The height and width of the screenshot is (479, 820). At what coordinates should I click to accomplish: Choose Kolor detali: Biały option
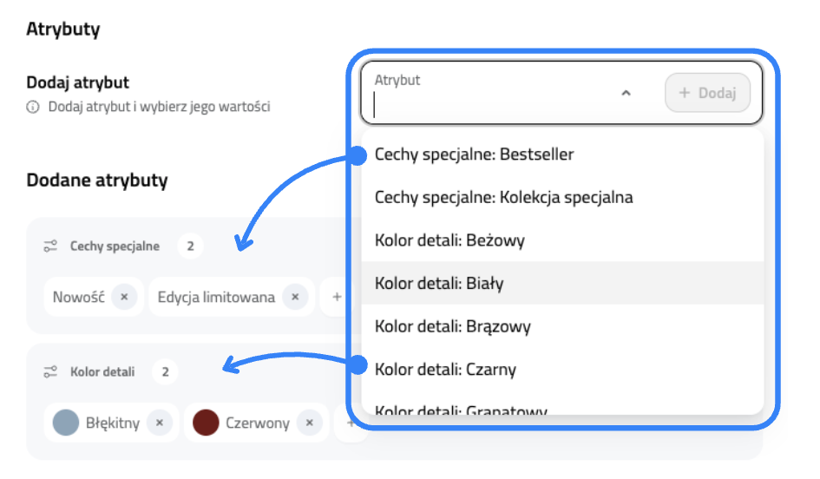pyautogui.click(x=439, y=283)
